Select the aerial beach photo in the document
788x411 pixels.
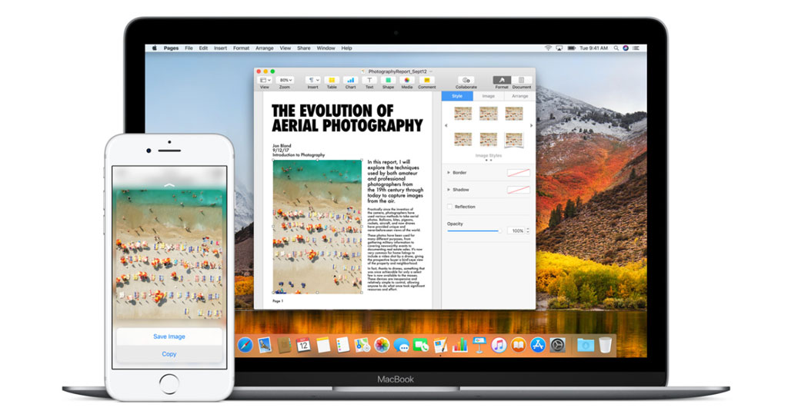pos(317,227)
